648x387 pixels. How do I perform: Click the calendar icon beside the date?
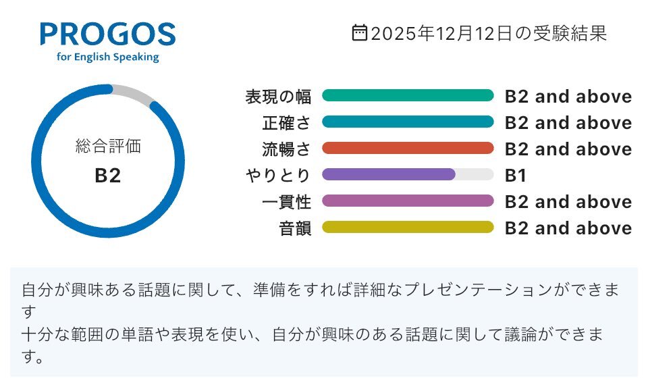tap(360, 32)
